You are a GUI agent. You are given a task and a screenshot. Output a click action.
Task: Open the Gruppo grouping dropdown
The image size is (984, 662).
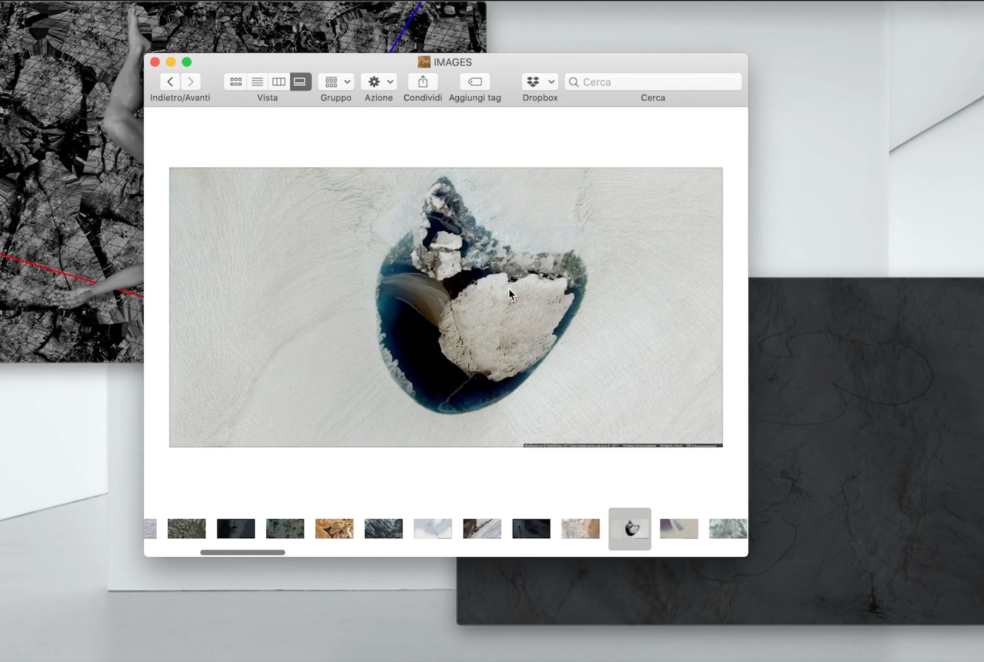tap(336, 82)
